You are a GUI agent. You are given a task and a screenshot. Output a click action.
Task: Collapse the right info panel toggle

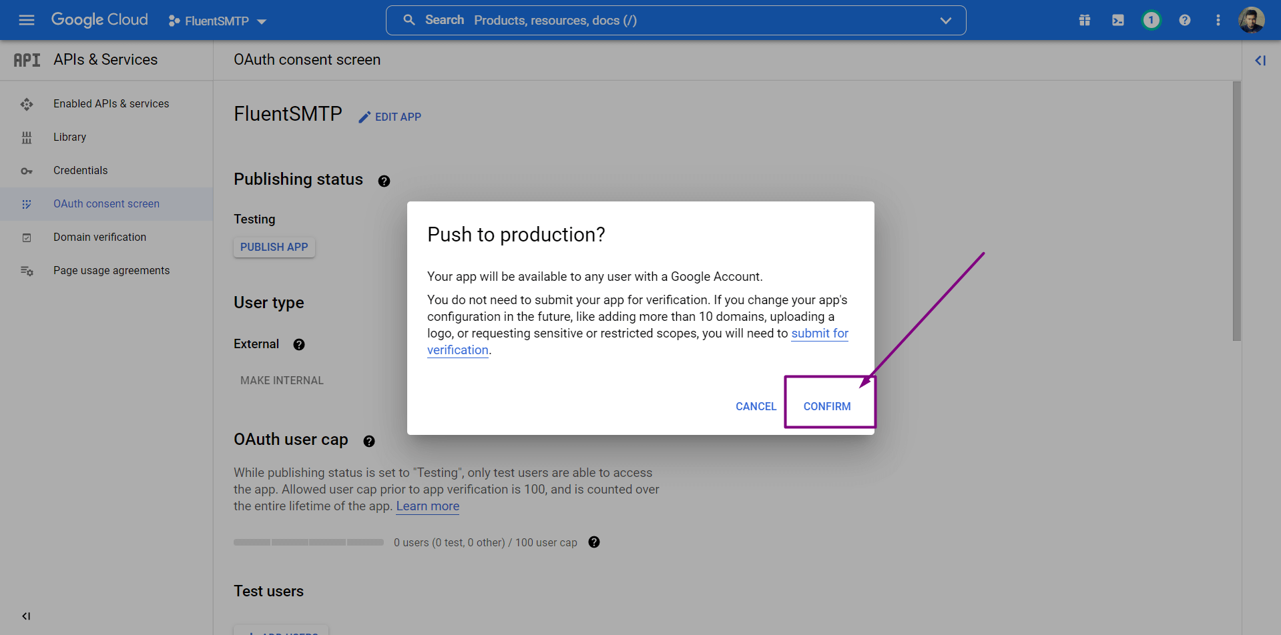(x=1260, y=61)
